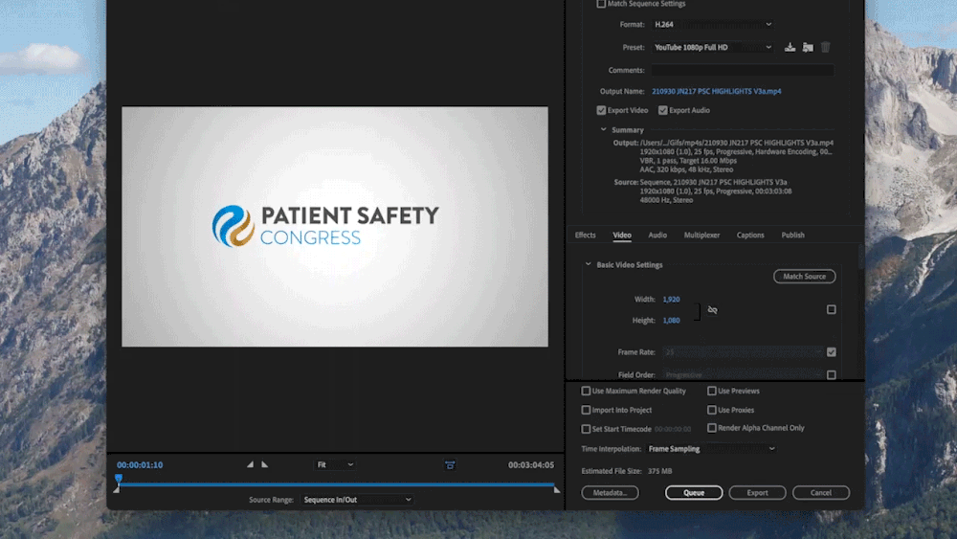Click the output name file link
The width and height of the screenshot is (957, 539).
pos(717,91)
